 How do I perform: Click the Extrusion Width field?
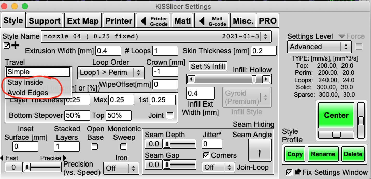coord(108,51)
